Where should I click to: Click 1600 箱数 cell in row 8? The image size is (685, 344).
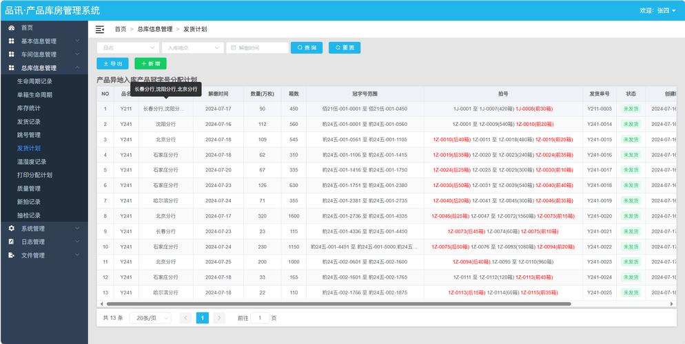click(294, 216)
